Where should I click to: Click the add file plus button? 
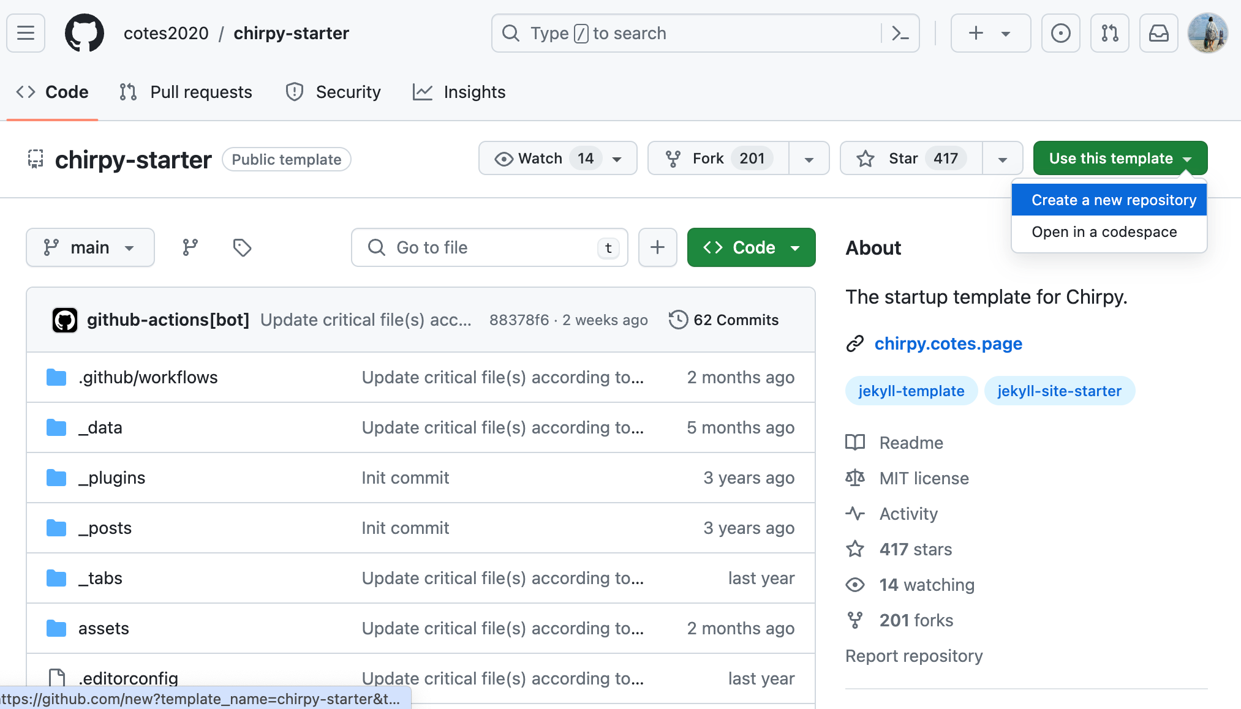click(x=657, y=247)
